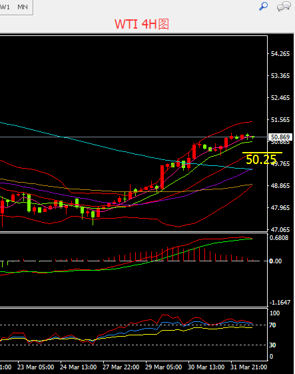Screen dimensions: 295x374
Task: Click the 49.765 price axis value
Action: 280,163
